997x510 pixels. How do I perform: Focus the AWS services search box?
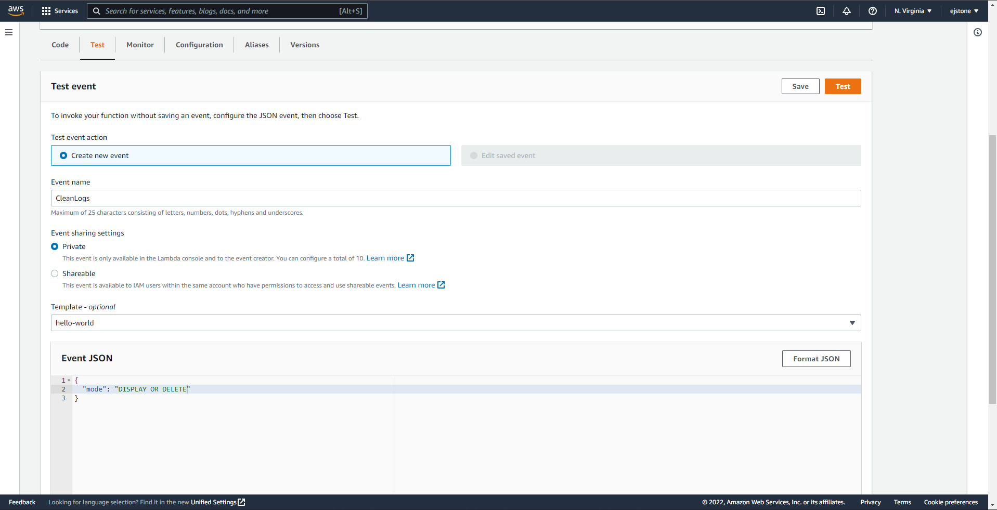[x=227, y=11]
